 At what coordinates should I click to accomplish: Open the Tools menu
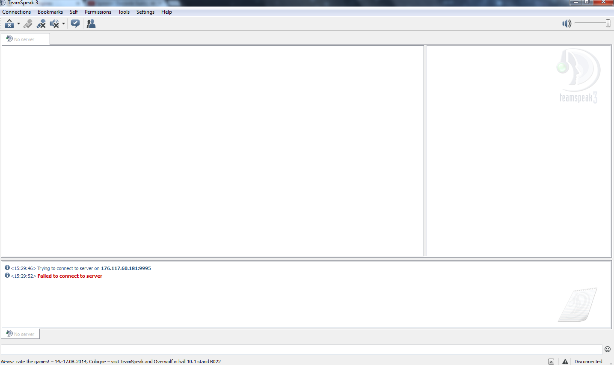coord(124,12)
